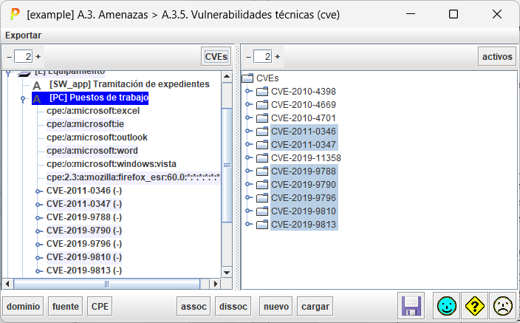The image size is (520, 323).
Task: Expand CVE-2010-4398 node in right tree
Action: (247, 91)
